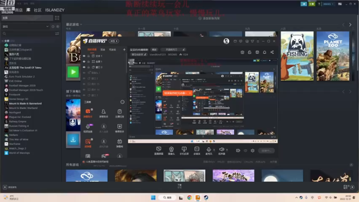359x202 pixels.
Task: Open Steam account name dropdown at top
Action: tap(328, 4)
